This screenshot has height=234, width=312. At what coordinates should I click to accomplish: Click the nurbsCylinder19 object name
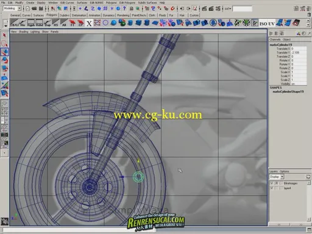281,44
